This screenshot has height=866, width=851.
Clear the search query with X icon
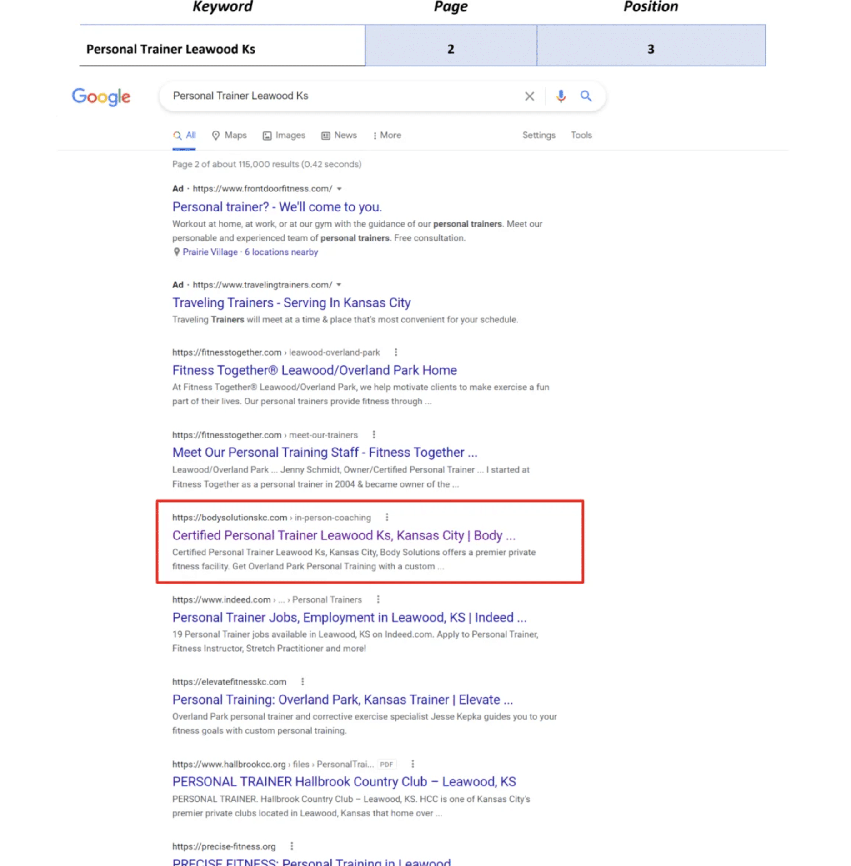point(529,96)
